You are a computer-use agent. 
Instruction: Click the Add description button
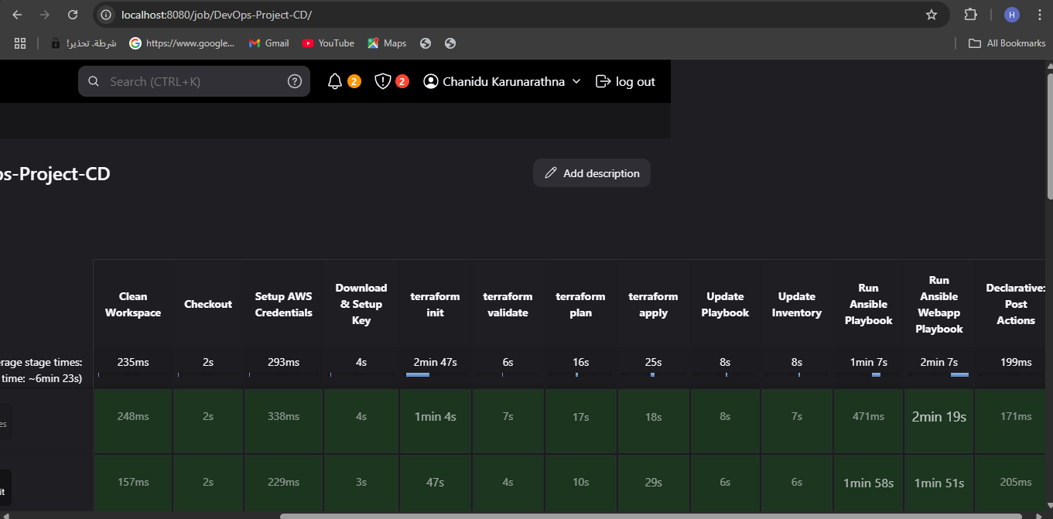[592, 173]
